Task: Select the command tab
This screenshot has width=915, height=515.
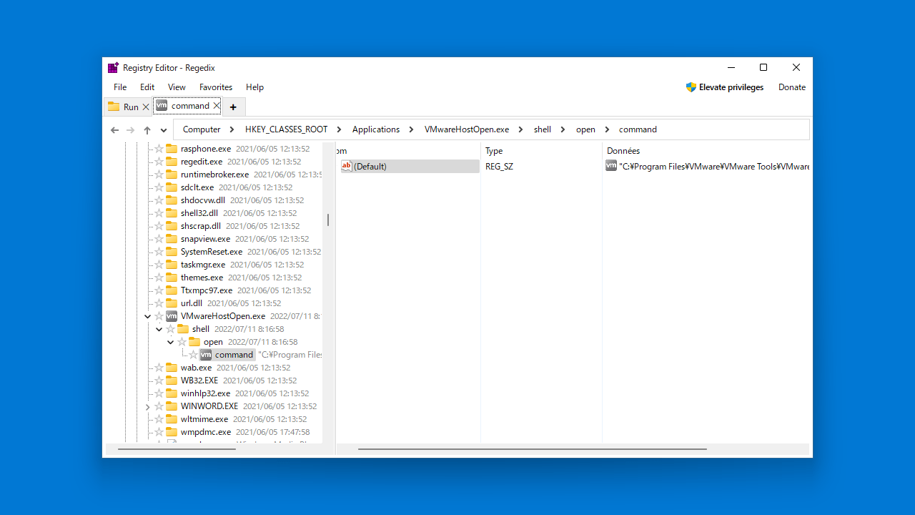Action: click(187, 106)
